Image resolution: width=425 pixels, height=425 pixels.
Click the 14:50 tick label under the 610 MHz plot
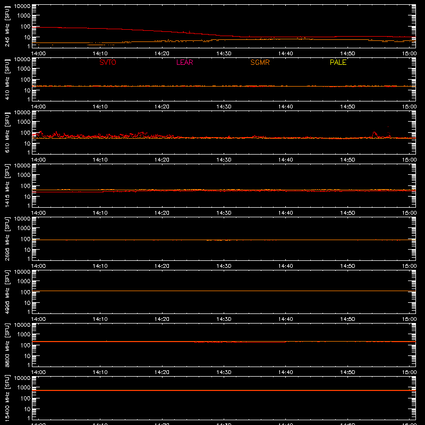[347, 160]
